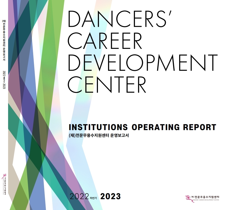The height and width of the screenshot is (210, 228).
Task: Click the light "2022" year at the bottom
Action: point(79,197)
